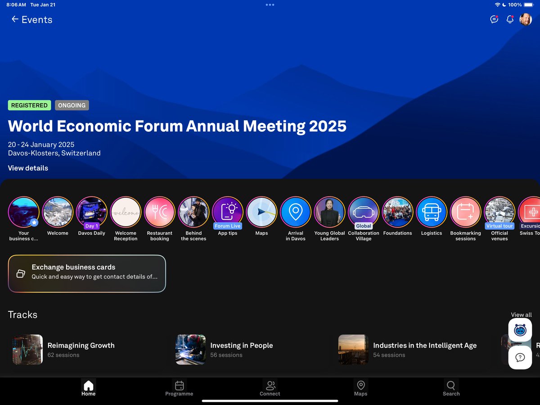This screenshot has width=540, height=405.
Task: Click View all tracks link
Action: [521, 315]
